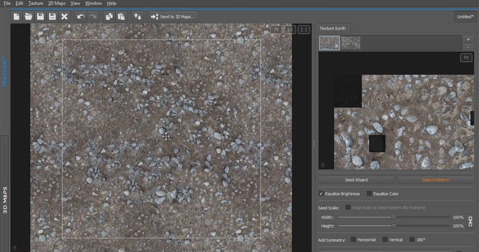479x252 pixels.
Task: Open the 3D Maps menu
Action: [57, 3]
